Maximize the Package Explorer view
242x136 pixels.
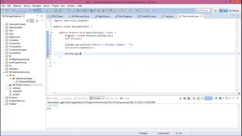click(x=42, y=16)
